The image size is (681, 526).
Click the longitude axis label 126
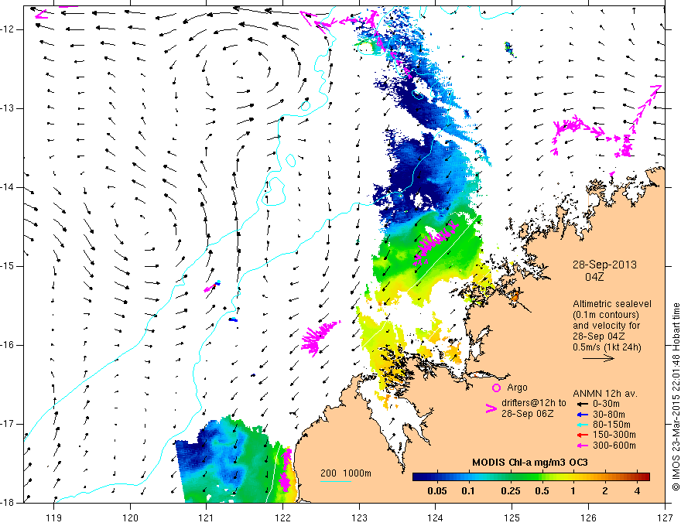pos(588,517)
